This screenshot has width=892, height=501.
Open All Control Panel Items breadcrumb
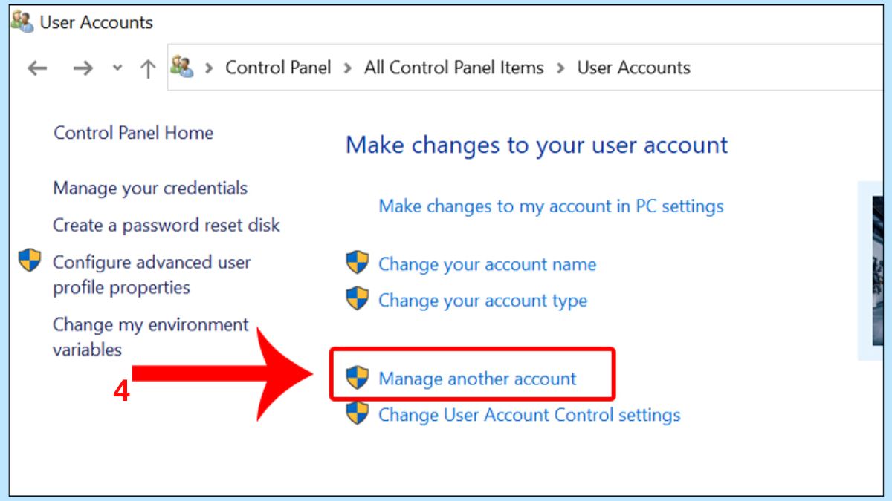(x=454, y=68)
